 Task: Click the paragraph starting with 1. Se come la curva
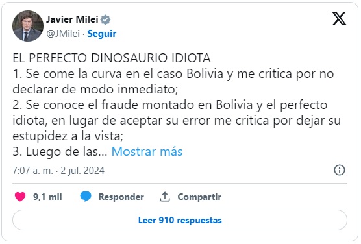[x=173, y=82]
